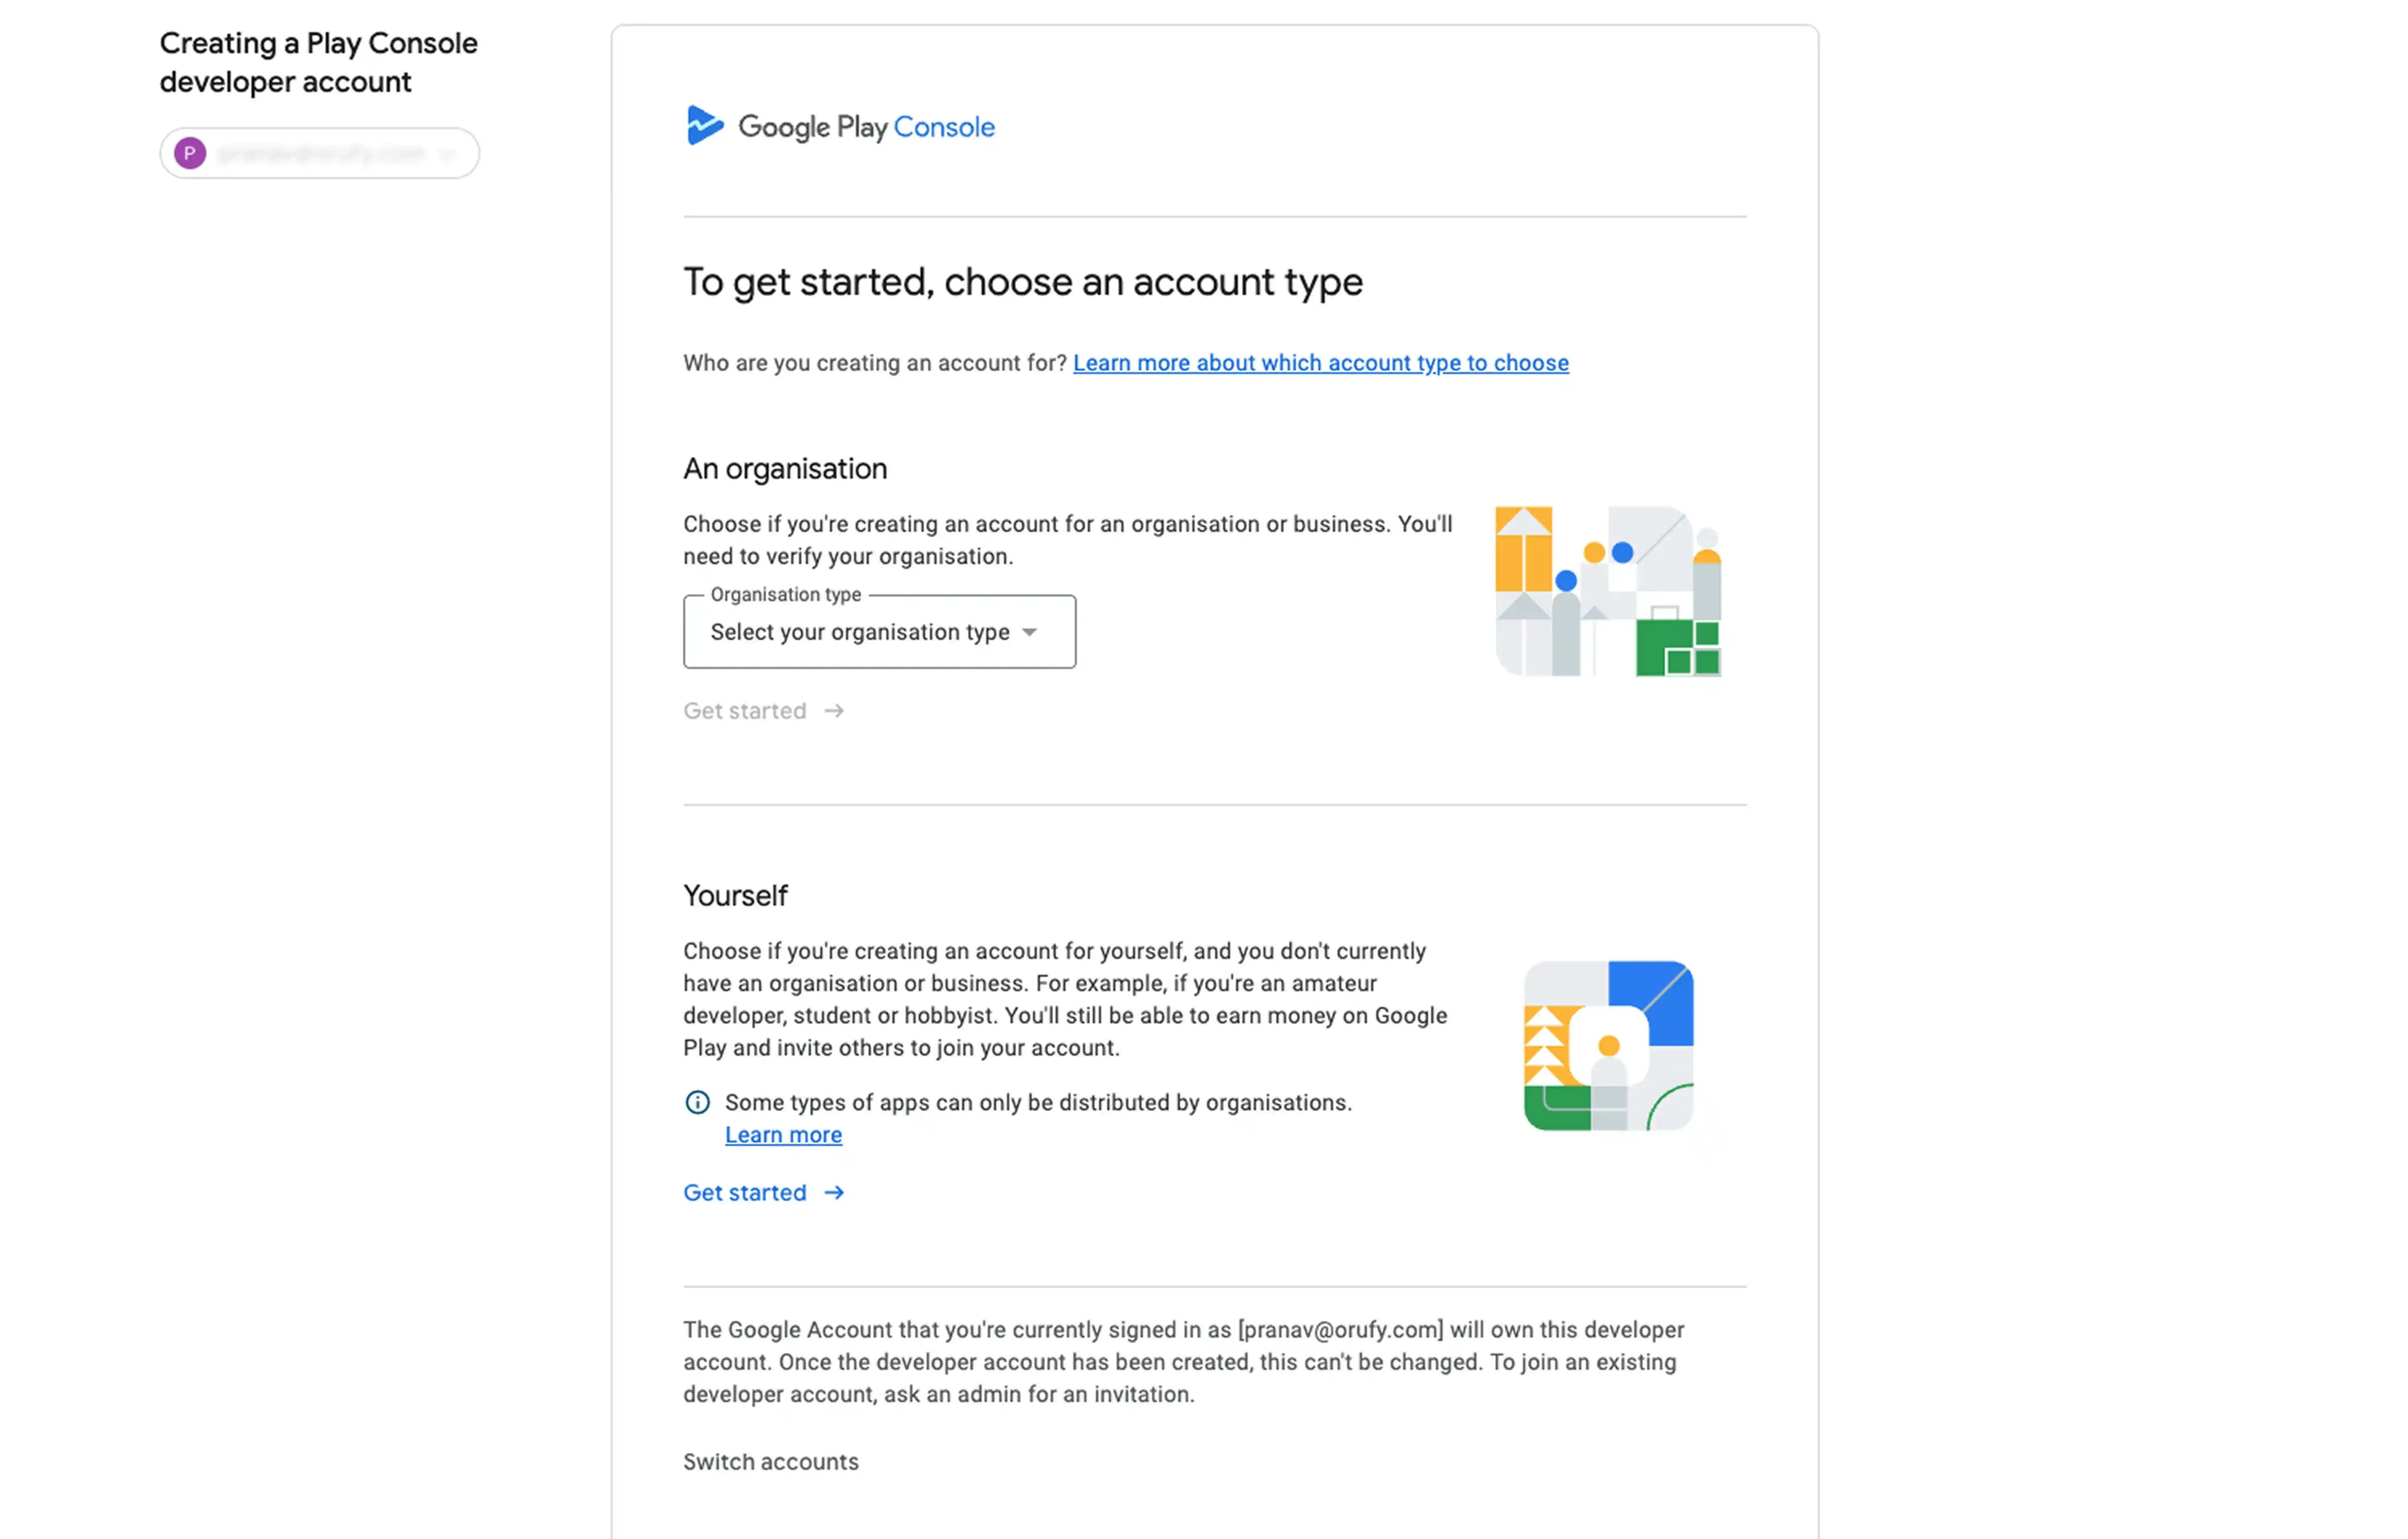Click 'Some types of apps can only be distributed' text
This screenshot has height=1539, width=2408.
[1038, 1103]
